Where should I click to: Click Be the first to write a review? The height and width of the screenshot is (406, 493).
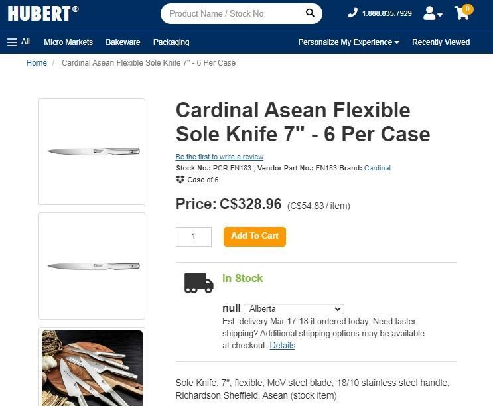click(x=220, y=157)
